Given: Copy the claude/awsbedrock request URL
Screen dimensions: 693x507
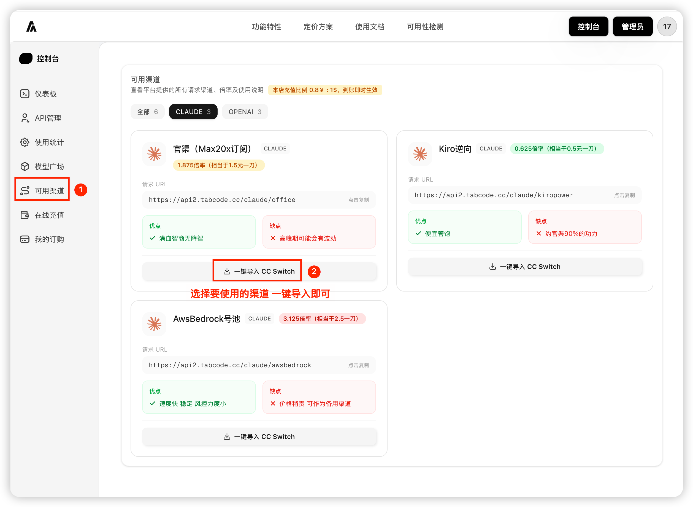Looking at the screenshot, I should point(359,366).
